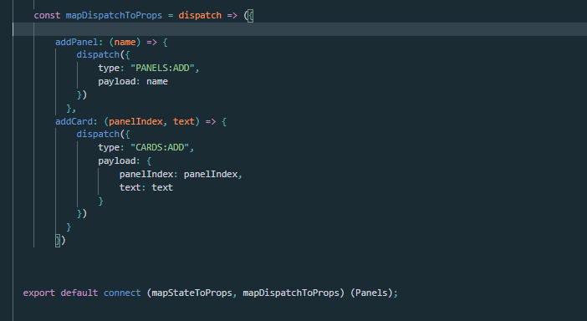
Task: Click the 'payload: {' line under CARDS:ADD
Action: [125, 160]
